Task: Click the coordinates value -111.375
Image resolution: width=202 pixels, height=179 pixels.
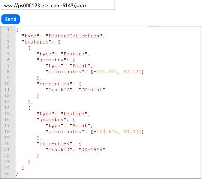Action: 105,72
